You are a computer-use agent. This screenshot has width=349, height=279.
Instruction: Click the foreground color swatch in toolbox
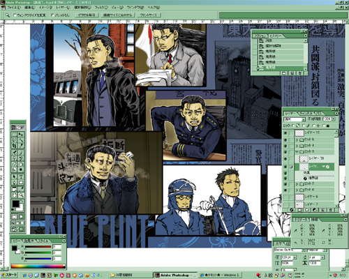point(15,204)
